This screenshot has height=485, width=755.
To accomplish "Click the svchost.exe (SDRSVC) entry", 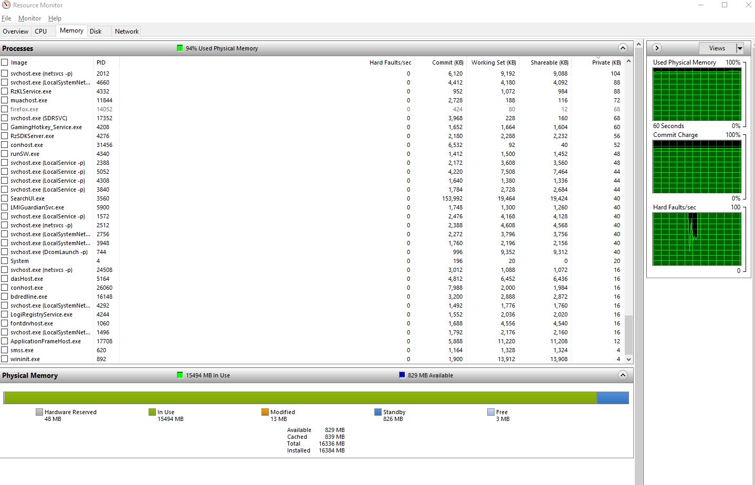I will [x=39, y=118].
